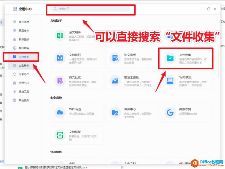Click the diamond icon beside 精品推荐
Screen dimensions: 225x169
[15, 31]
